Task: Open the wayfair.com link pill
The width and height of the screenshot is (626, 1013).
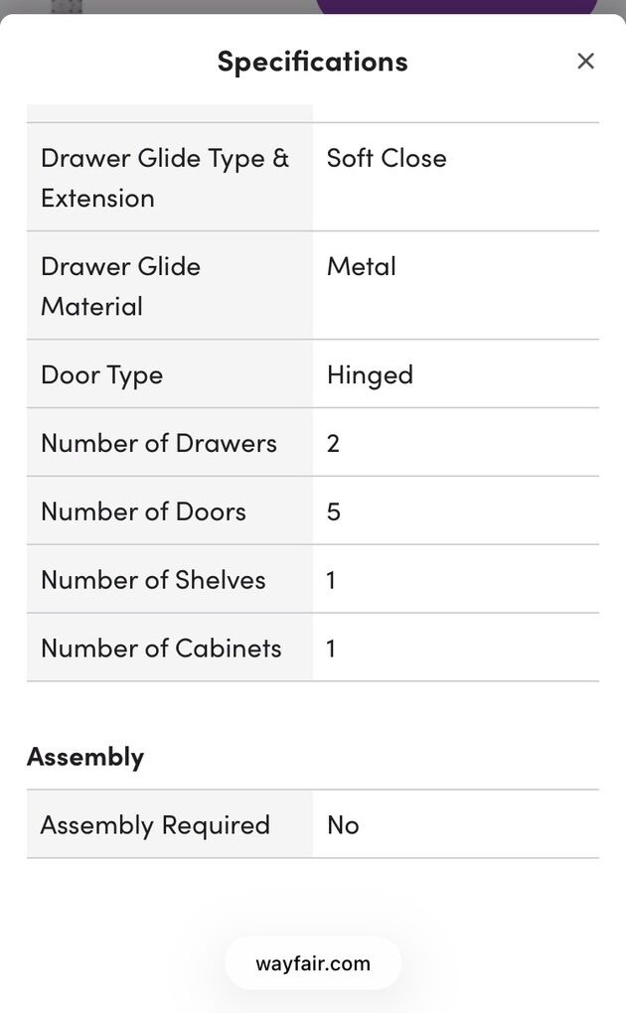Action: (313, 963)
